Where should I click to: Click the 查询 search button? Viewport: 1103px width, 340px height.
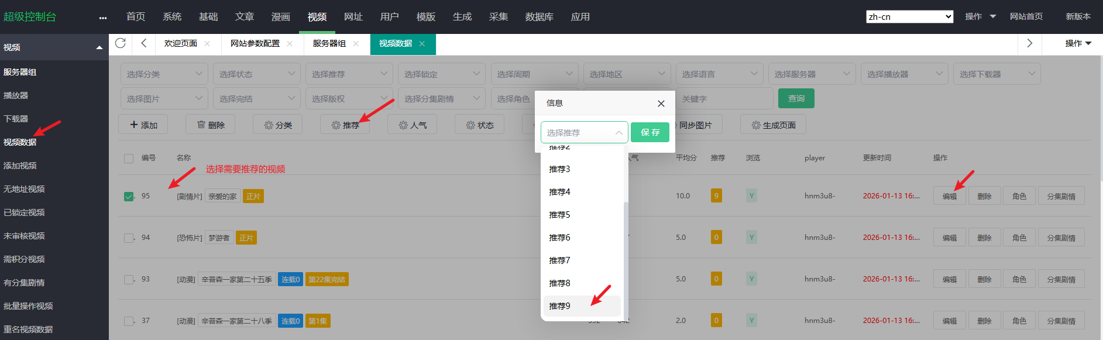pyautogui.click(x=796, y=98)
